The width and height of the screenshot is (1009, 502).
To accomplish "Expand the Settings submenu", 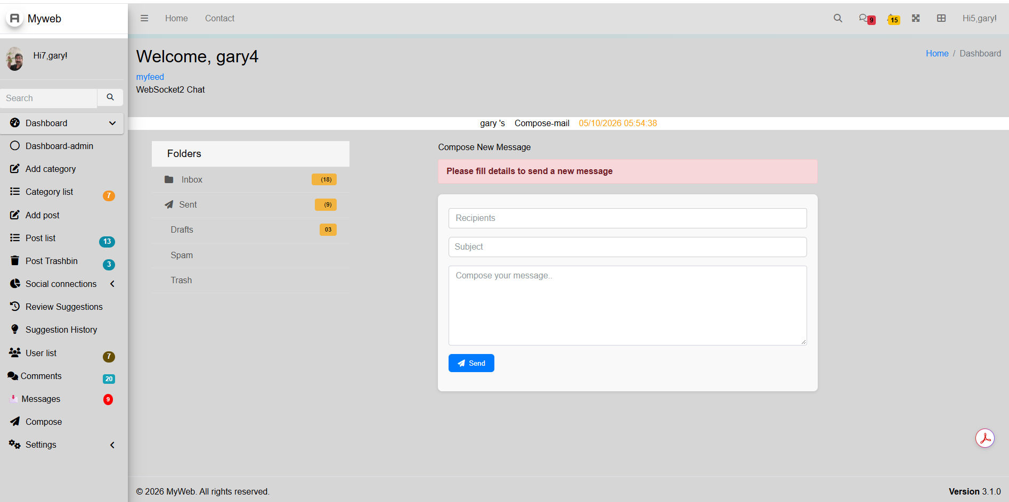I will pos(62,445).
